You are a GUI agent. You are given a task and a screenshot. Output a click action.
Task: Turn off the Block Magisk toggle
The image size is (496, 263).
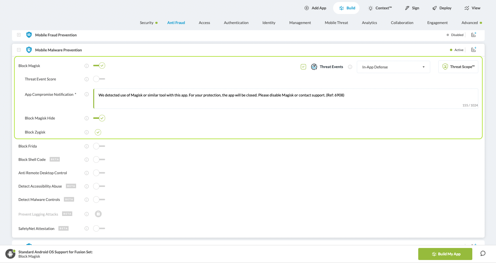coord(99,66)
